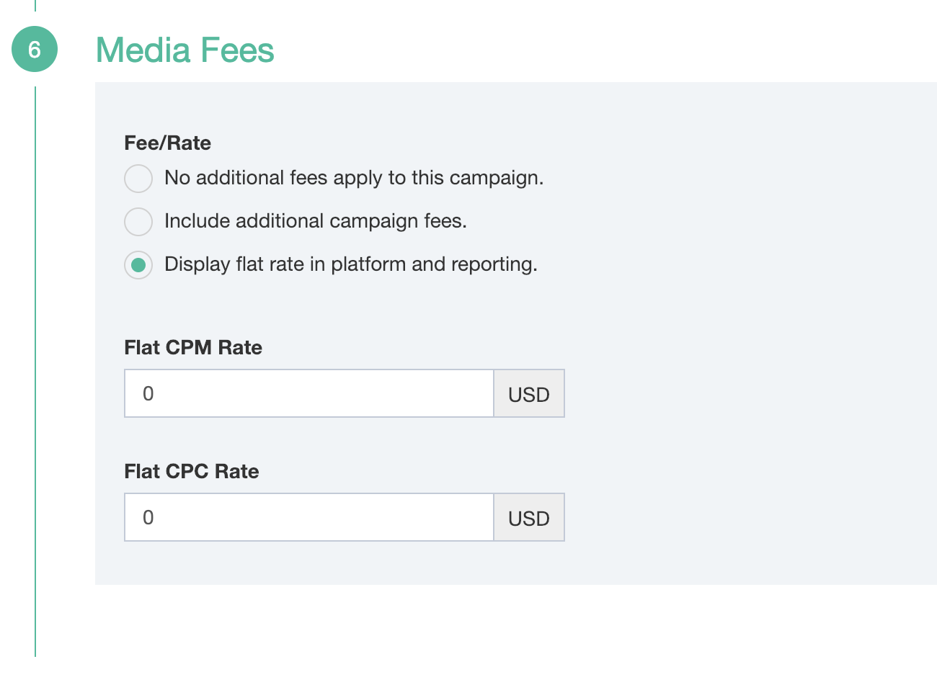
Task: Select the "No additional fees" radio button
Action: click(x=138, y=178)
